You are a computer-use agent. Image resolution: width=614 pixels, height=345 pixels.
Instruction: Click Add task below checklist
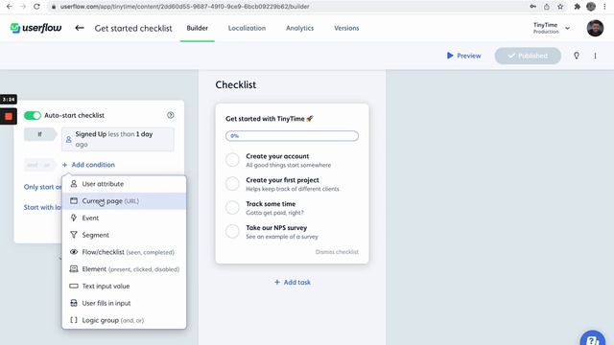pyautogui.click(x=292, y=282)
